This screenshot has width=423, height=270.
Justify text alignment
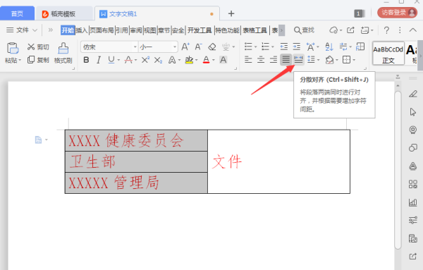[x=286, y=60]
